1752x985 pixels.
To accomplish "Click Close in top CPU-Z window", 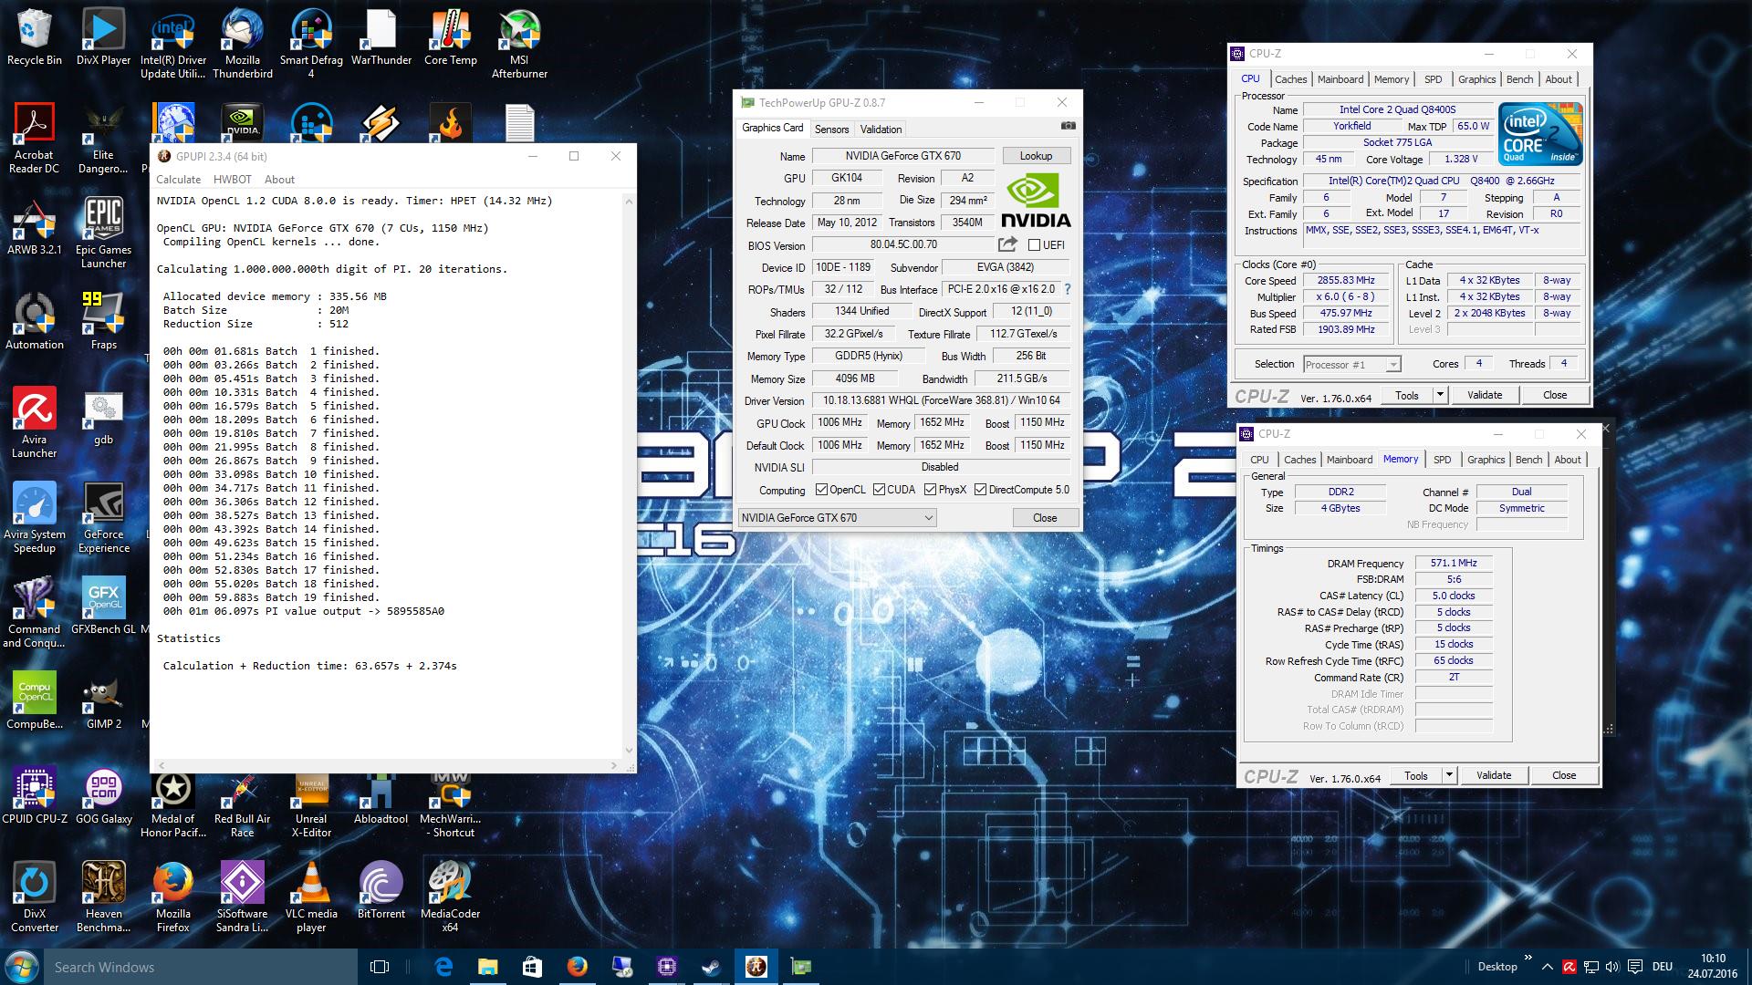I will [1555, 395].
